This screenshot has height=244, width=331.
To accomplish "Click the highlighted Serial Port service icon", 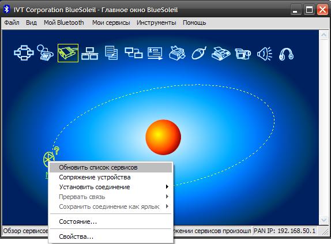I will (x=68, y=53).
